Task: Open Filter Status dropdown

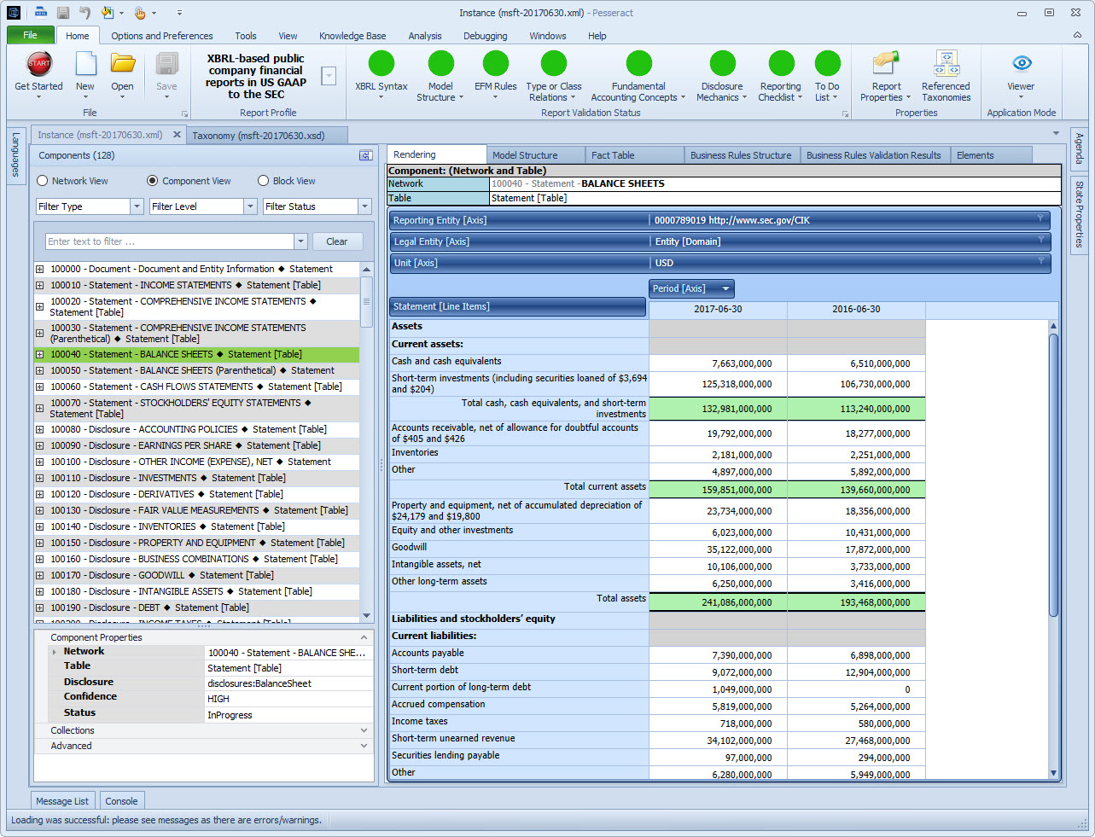Action: click(364, 206)
